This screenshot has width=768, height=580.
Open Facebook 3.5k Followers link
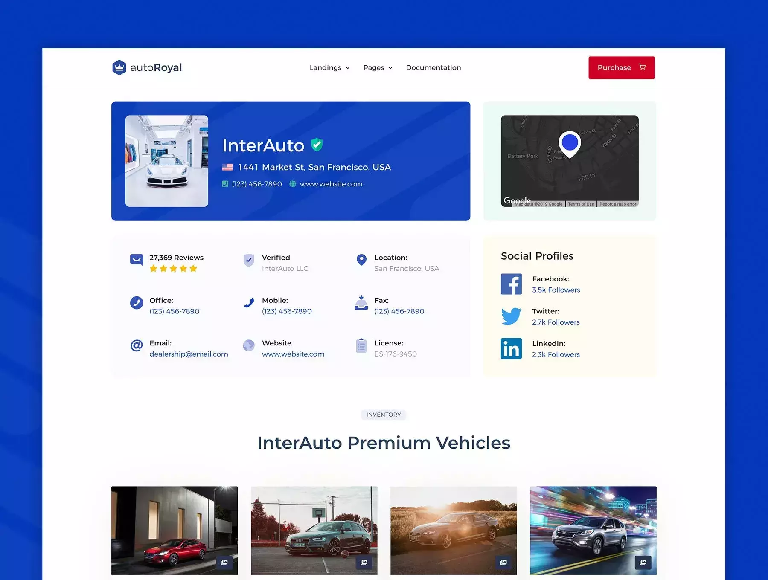coord(556,290)
